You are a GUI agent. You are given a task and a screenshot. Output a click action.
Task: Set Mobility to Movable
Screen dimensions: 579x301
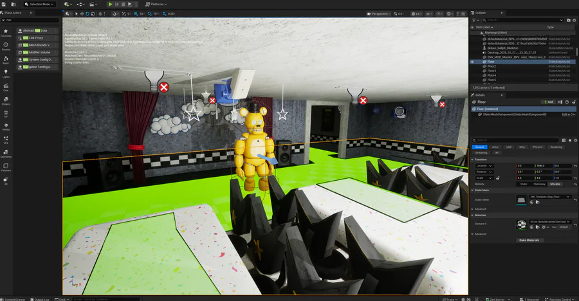coord(555,184)
